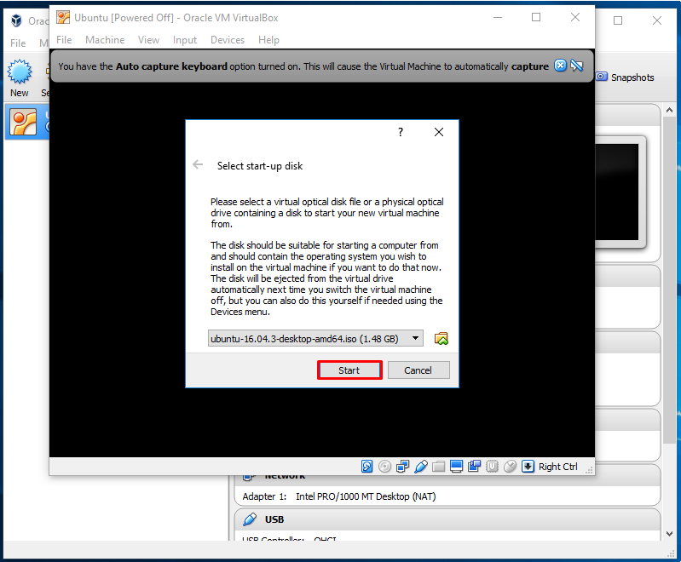Open the File menu of the Ubuntu VM window
Viewport: 681px width, 562px height.
point(64,40)
